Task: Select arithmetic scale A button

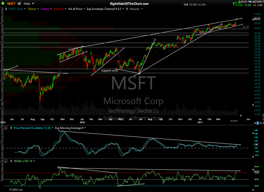Action: tap(255, 123)
